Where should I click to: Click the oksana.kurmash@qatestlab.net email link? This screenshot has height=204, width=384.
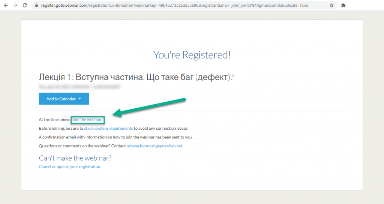click(x=154, y=146)
